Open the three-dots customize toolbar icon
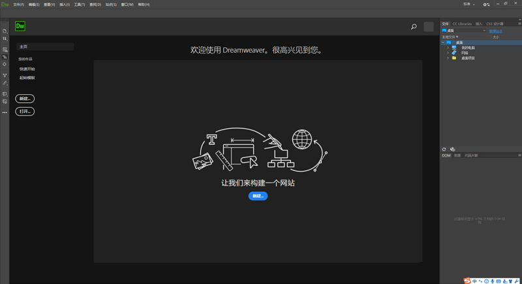Image resolution: width=522 pixels, height=284 pixels. (x=5, y=112)
